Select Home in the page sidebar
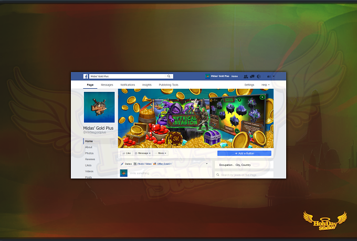Image resolution: width=357 pixels, height=241 pixels. 89,141
